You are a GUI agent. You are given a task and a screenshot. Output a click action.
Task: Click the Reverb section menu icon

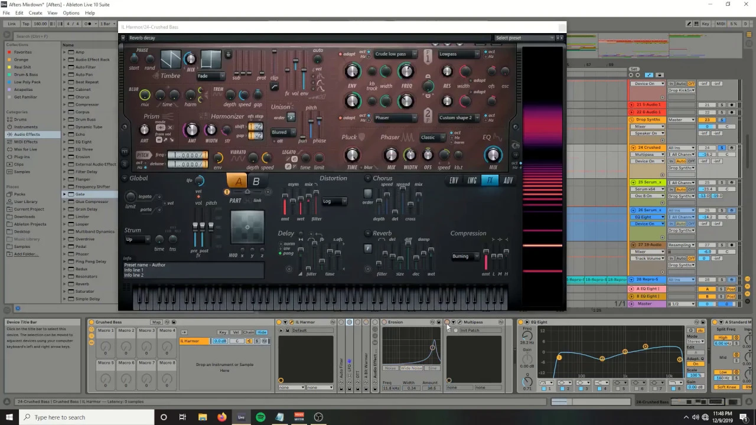[368, 233]
